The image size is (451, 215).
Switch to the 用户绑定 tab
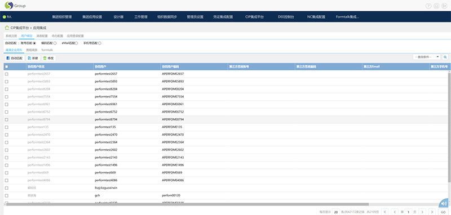(26, 36)
